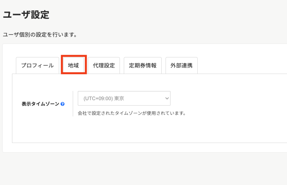The width and height of the screenshot is (287, 185).
Task: Click empty space below the timezone note
Action: [155, 131]
